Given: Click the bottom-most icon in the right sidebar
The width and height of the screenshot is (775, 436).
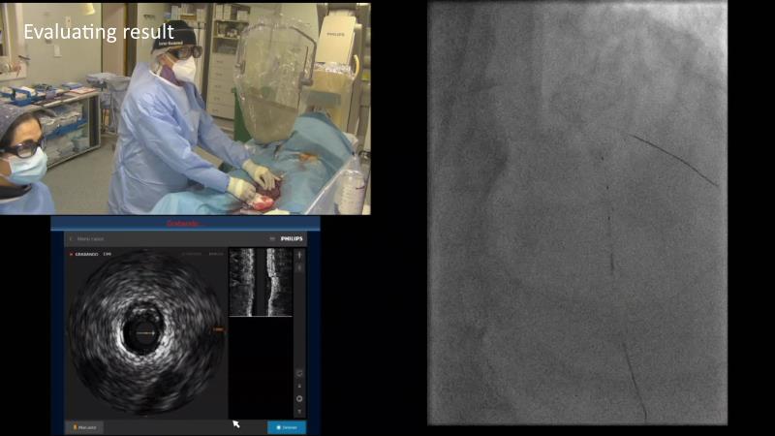Looking at the screenshot, I should point(299,412).
